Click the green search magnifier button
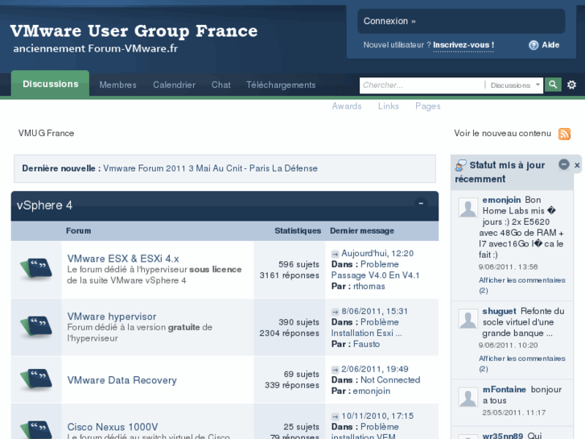 [x=553, y=85]
